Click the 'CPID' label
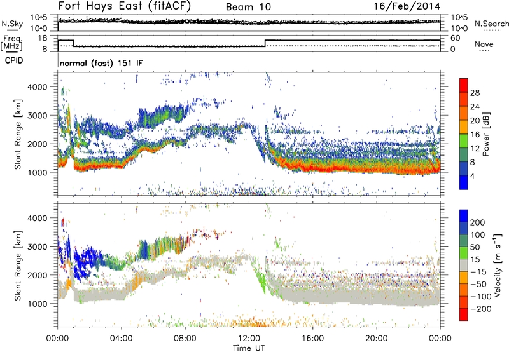 [x=14, y=60]
